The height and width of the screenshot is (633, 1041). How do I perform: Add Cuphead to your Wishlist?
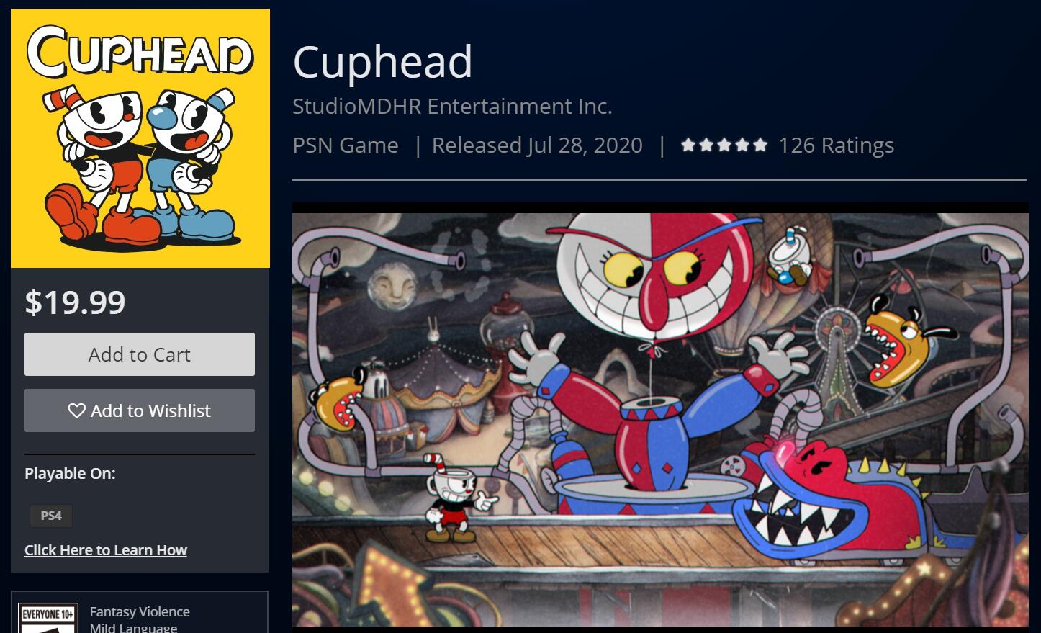click(140, 410)
